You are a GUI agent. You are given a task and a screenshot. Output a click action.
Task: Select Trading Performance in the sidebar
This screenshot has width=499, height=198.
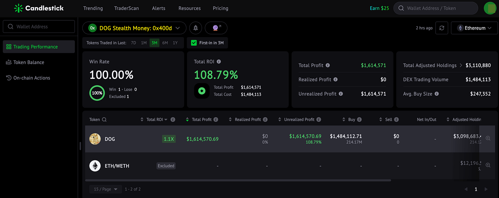tap(39, 47)
